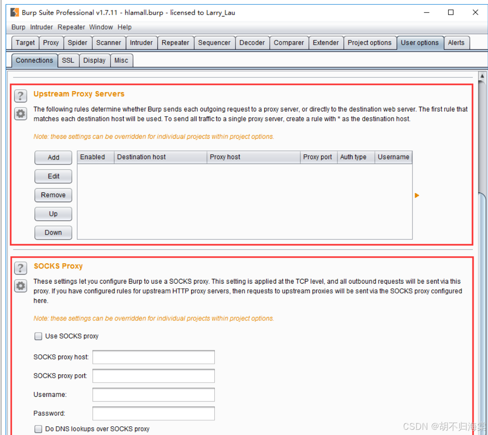Screen dimensions: 488x435
Task: Open the Burp menu
Action: [18, 27]
